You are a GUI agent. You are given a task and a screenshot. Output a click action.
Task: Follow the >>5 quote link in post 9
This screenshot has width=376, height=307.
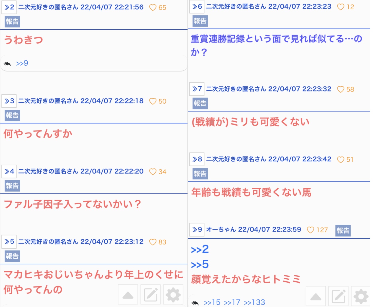pyautogui.click(x=200, y=265)
